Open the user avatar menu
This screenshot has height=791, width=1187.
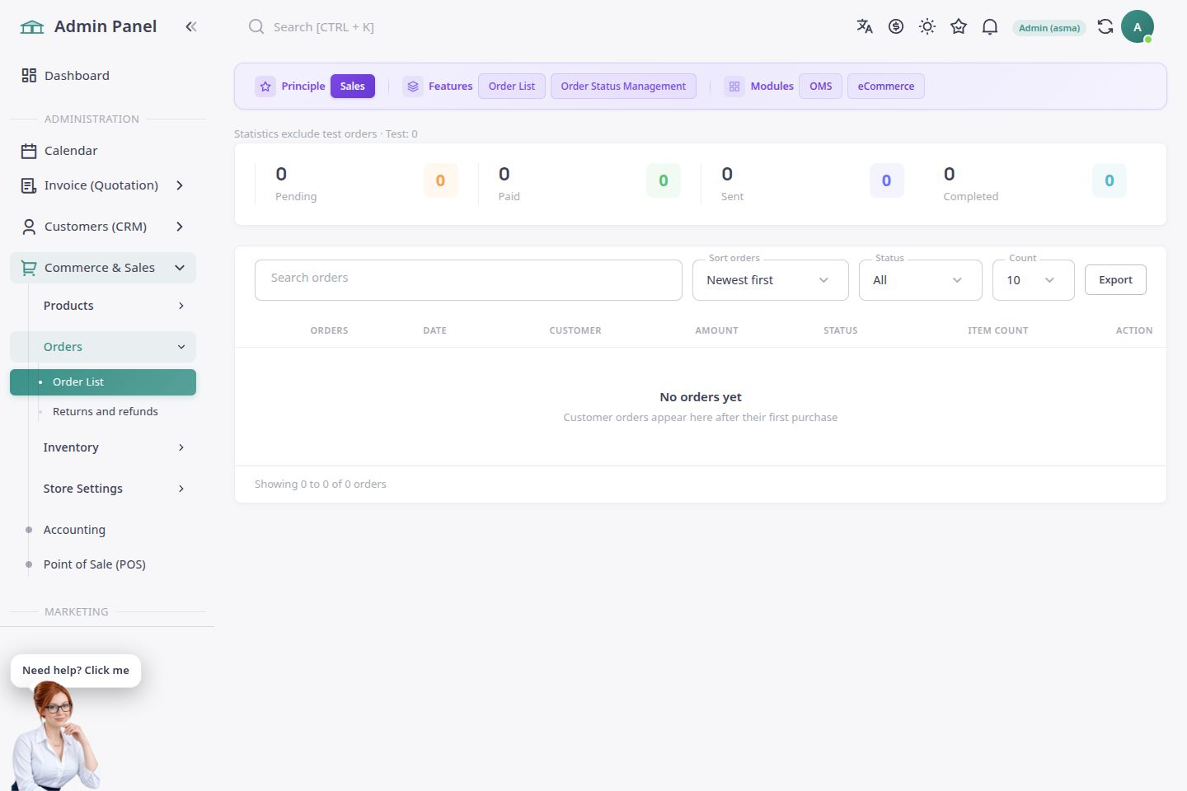tap(1138, 26)
